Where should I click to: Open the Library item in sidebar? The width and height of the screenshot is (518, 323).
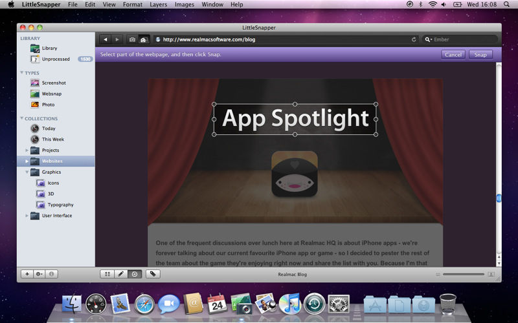click(50, 48)
